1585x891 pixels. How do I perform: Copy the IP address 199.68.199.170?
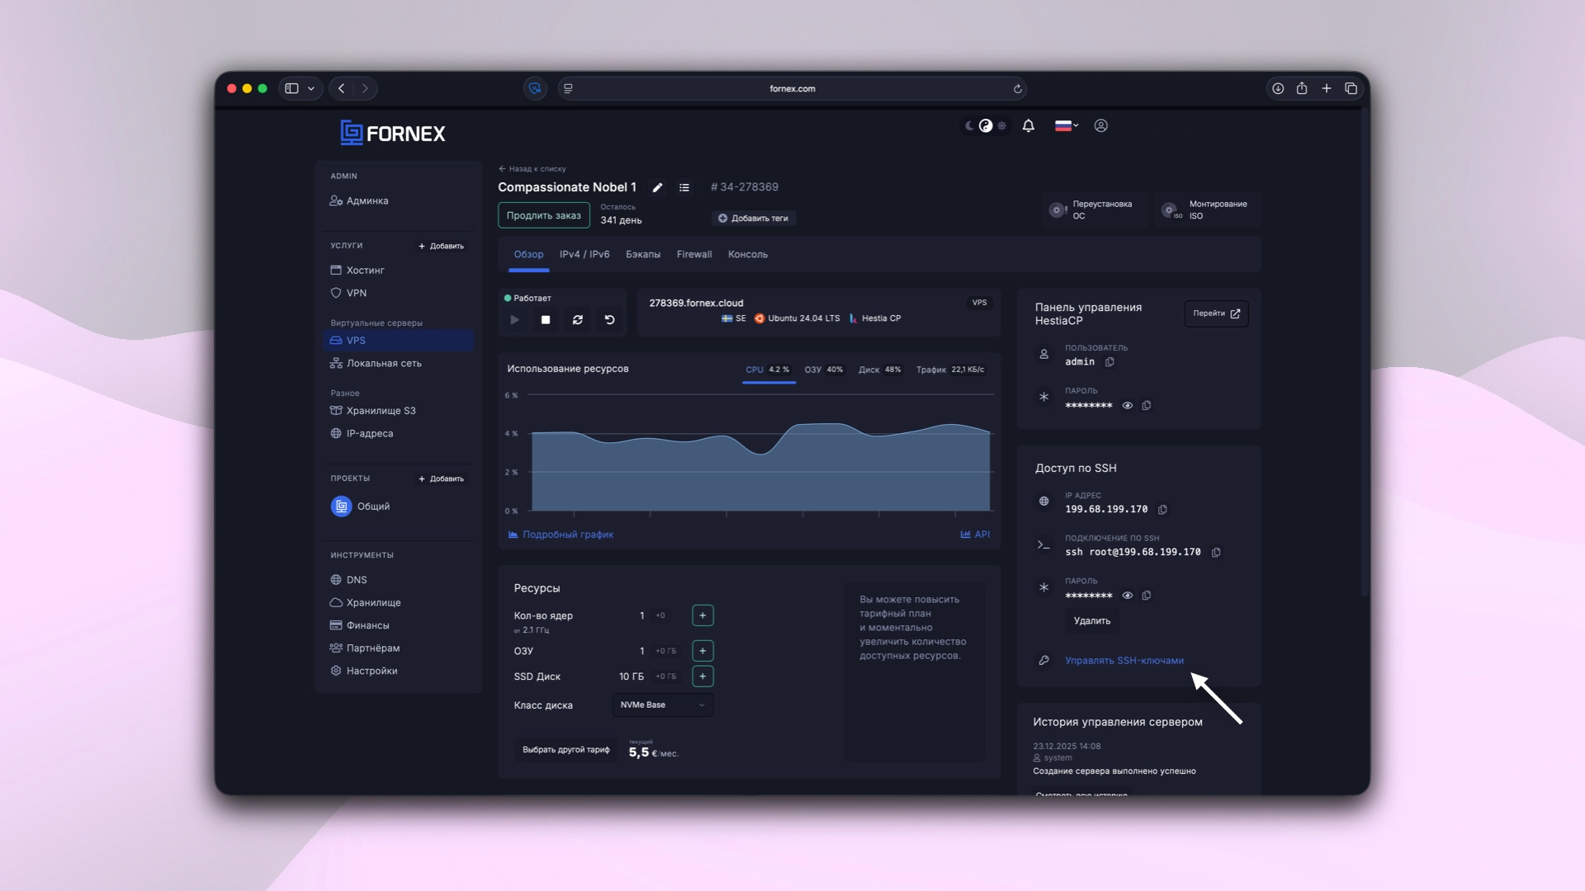[x=1163, y=510]
